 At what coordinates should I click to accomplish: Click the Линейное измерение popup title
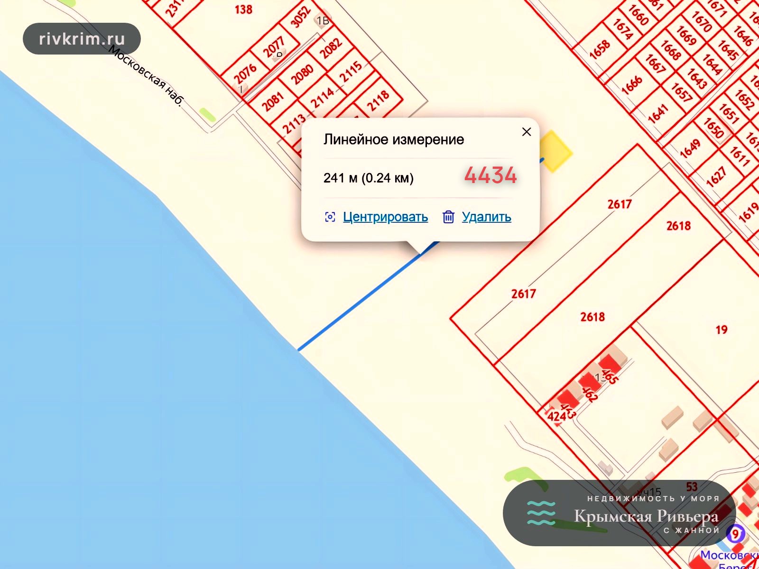click(x=394, y=139)
